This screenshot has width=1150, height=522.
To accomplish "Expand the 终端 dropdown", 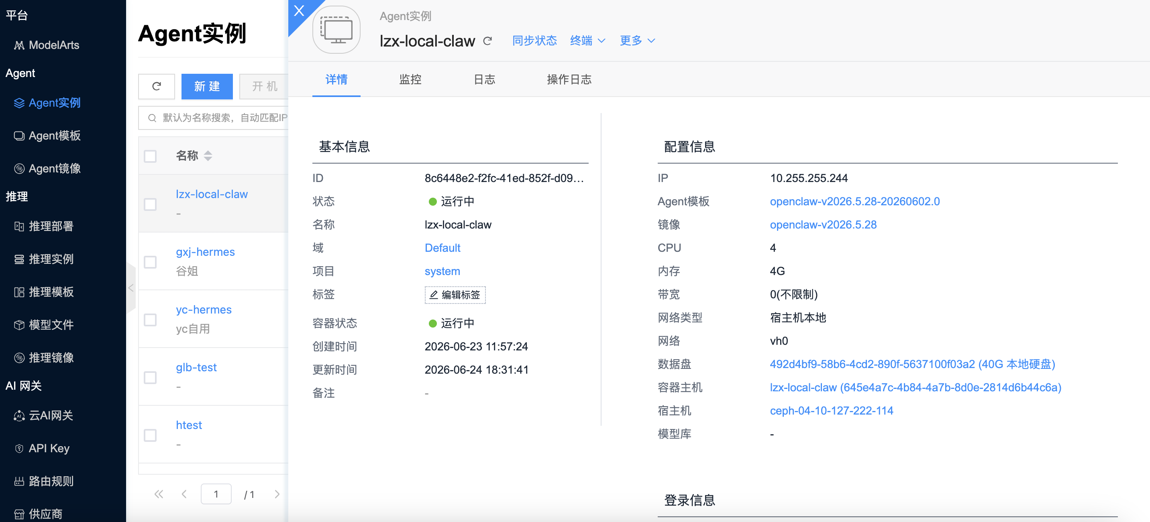I will [587, 40].
